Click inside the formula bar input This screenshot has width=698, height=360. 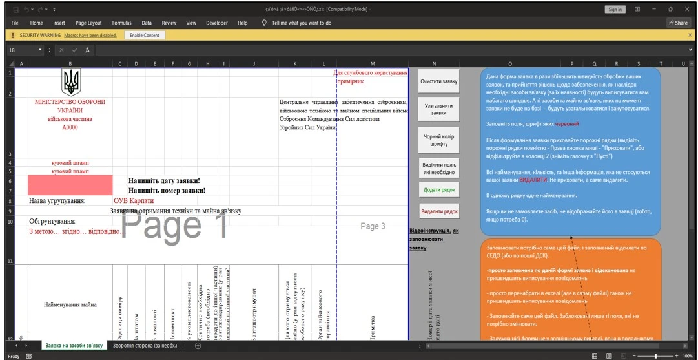[389, 50]
